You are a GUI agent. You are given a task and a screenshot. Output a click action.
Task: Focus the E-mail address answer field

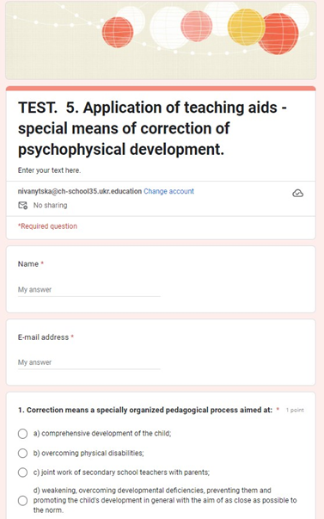(x=89, y=362)
